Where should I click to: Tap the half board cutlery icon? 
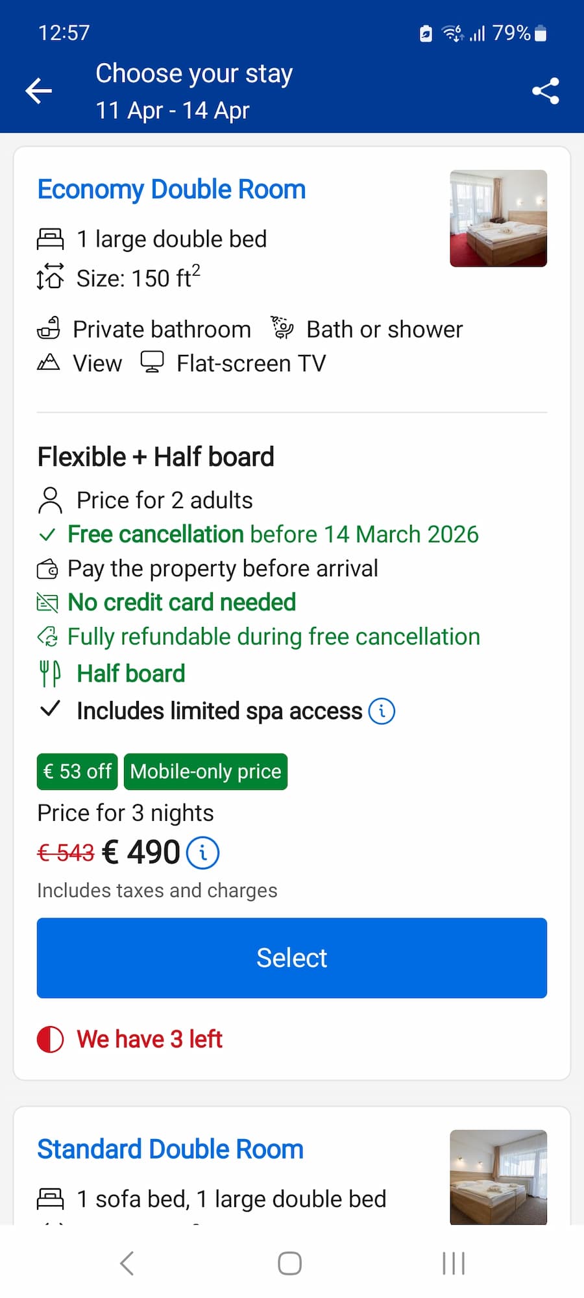pyautogui.click(x=49, y=673)
